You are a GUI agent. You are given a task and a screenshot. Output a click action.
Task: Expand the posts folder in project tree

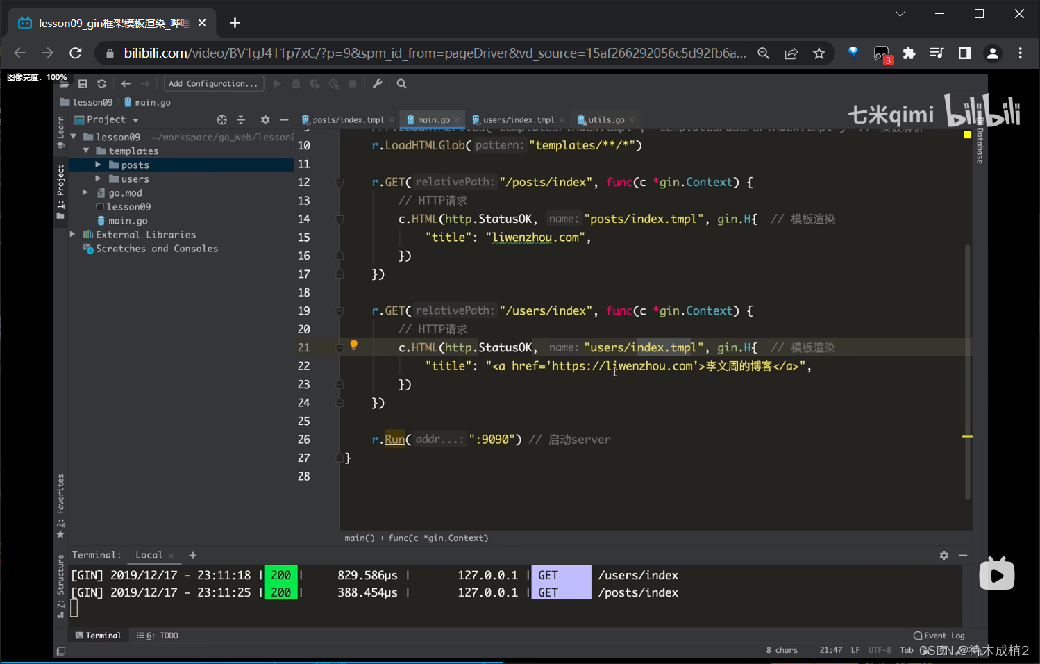click(98, 165)
